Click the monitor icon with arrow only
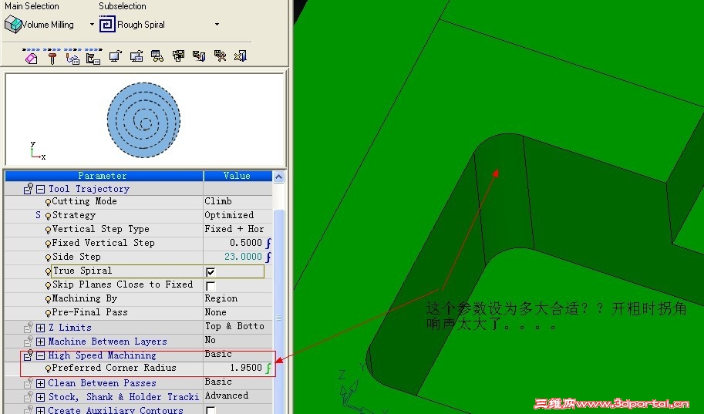This screenshot has height=414, width=704. tap(116, 56)
